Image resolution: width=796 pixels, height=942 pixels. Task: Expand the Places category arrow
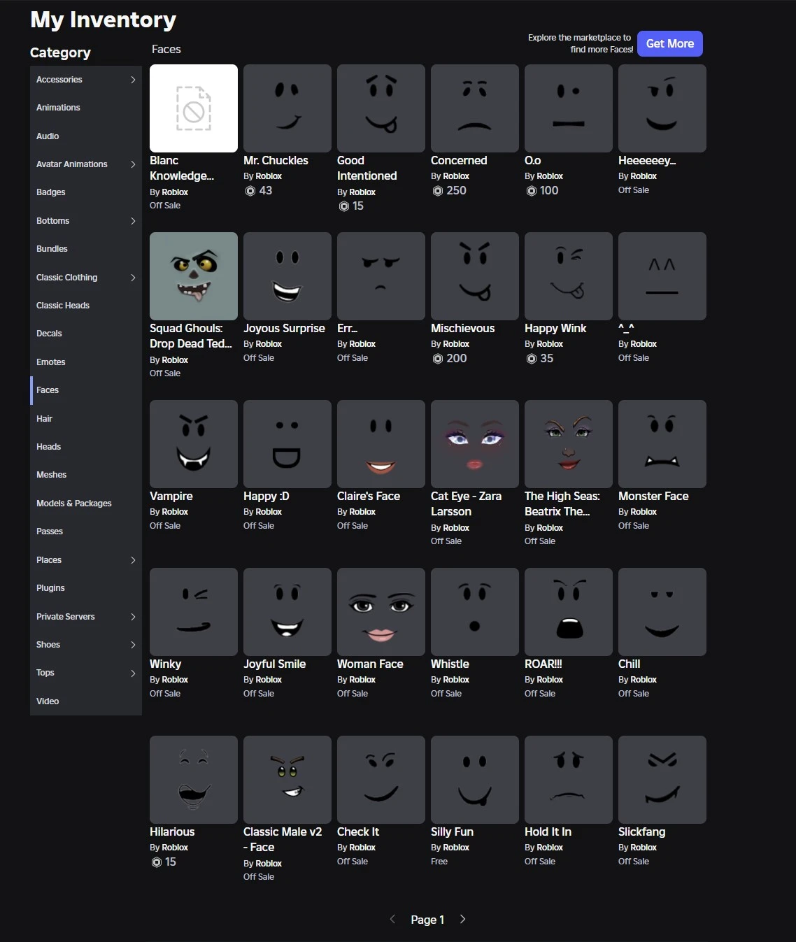pyautogui.click(x=133, y=560)
